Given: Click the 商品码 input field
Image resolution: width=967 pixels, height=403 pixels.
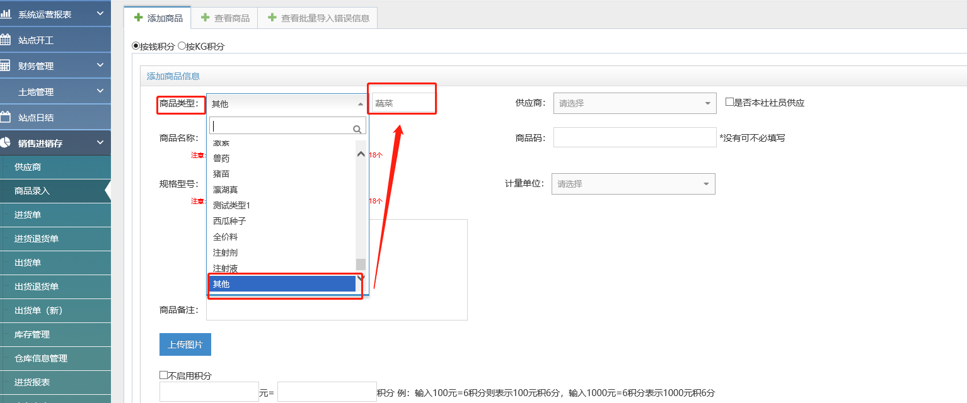Looking at the screenshot, I should pos(634,137).
